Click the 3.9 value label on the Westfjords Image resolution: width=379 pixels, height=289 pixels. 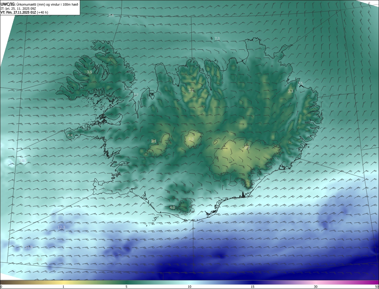(x=89, y=72)
